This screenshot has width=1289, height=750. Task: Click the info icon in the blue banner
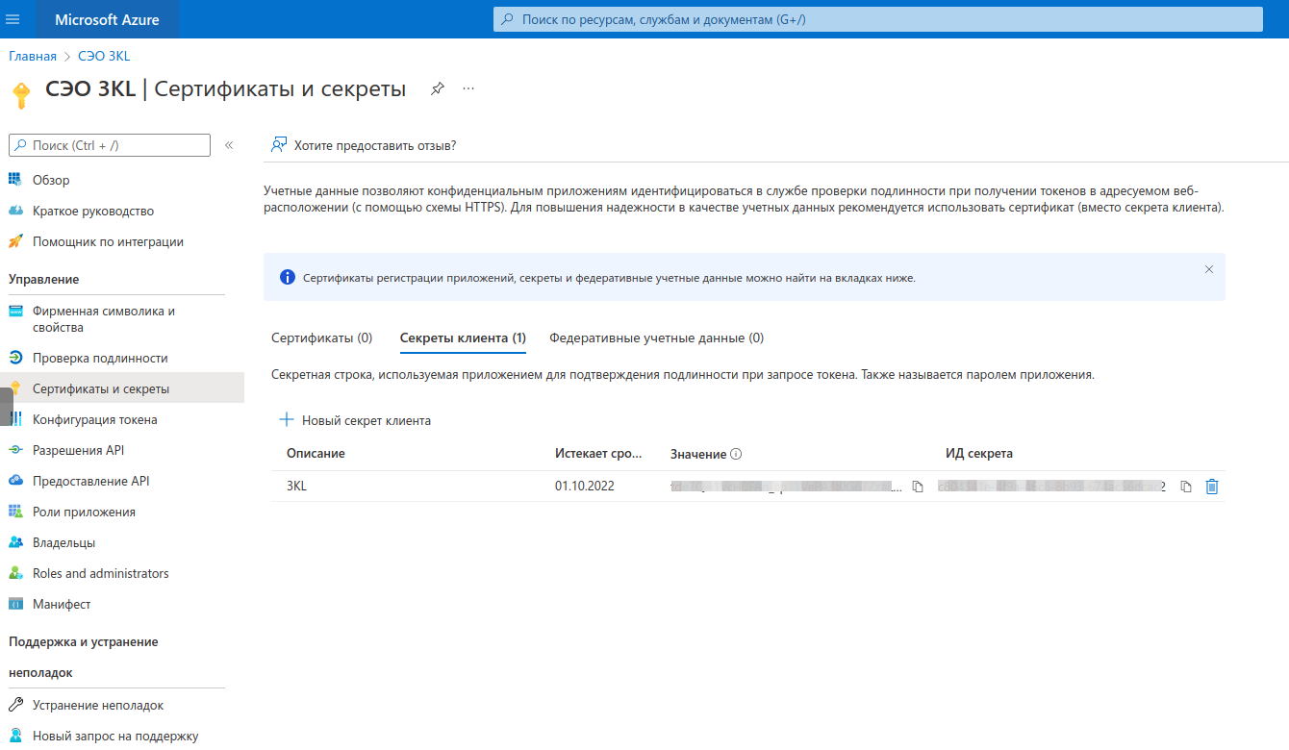click(287, 278)
